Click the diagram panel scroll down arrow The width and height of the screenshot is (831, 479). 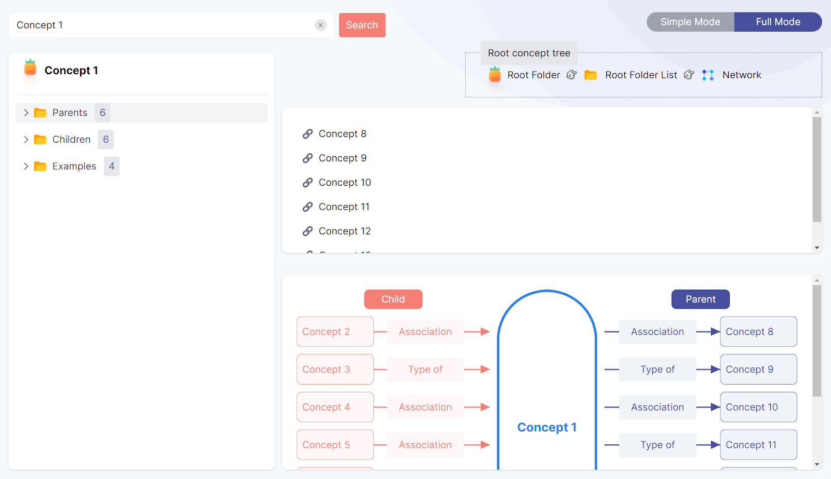817,464
